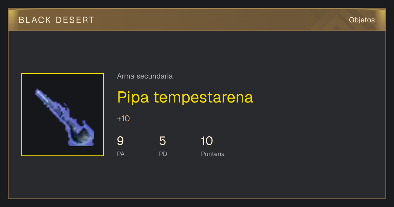This screenshot has height=207, width=394.
Task: Select the Pipa tempestarena item name
Action: pos(185,97)
